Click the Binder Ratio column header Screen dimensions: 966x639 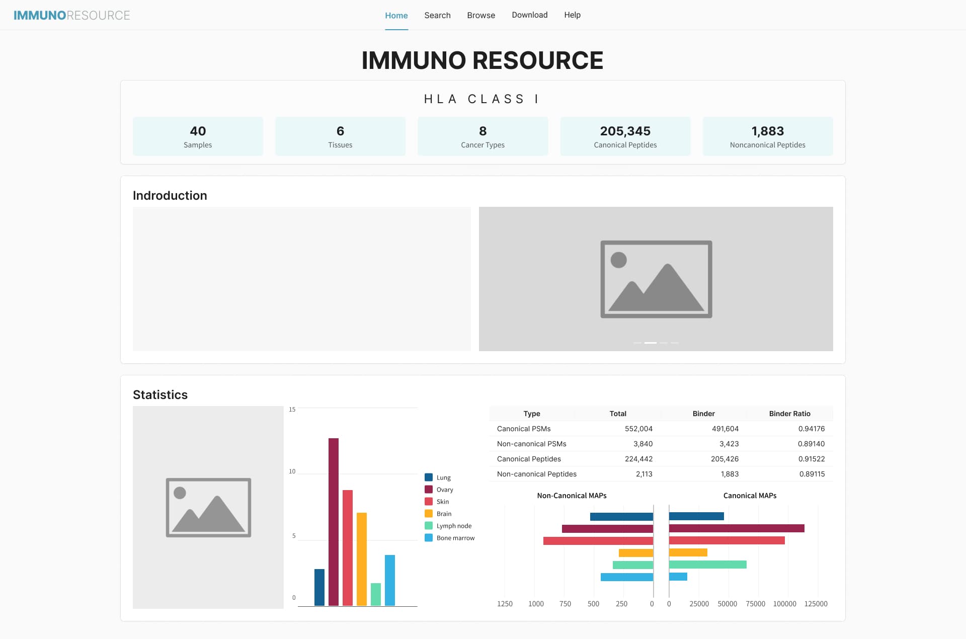pos(789,414)
